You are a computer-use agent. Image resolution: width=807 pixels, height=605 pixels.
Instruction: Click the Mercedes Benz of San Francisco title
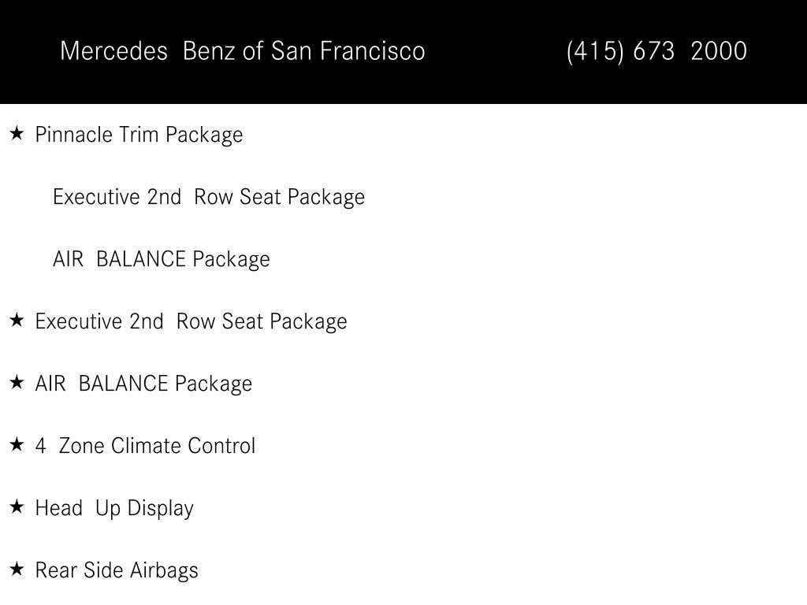tap(243, 51)
